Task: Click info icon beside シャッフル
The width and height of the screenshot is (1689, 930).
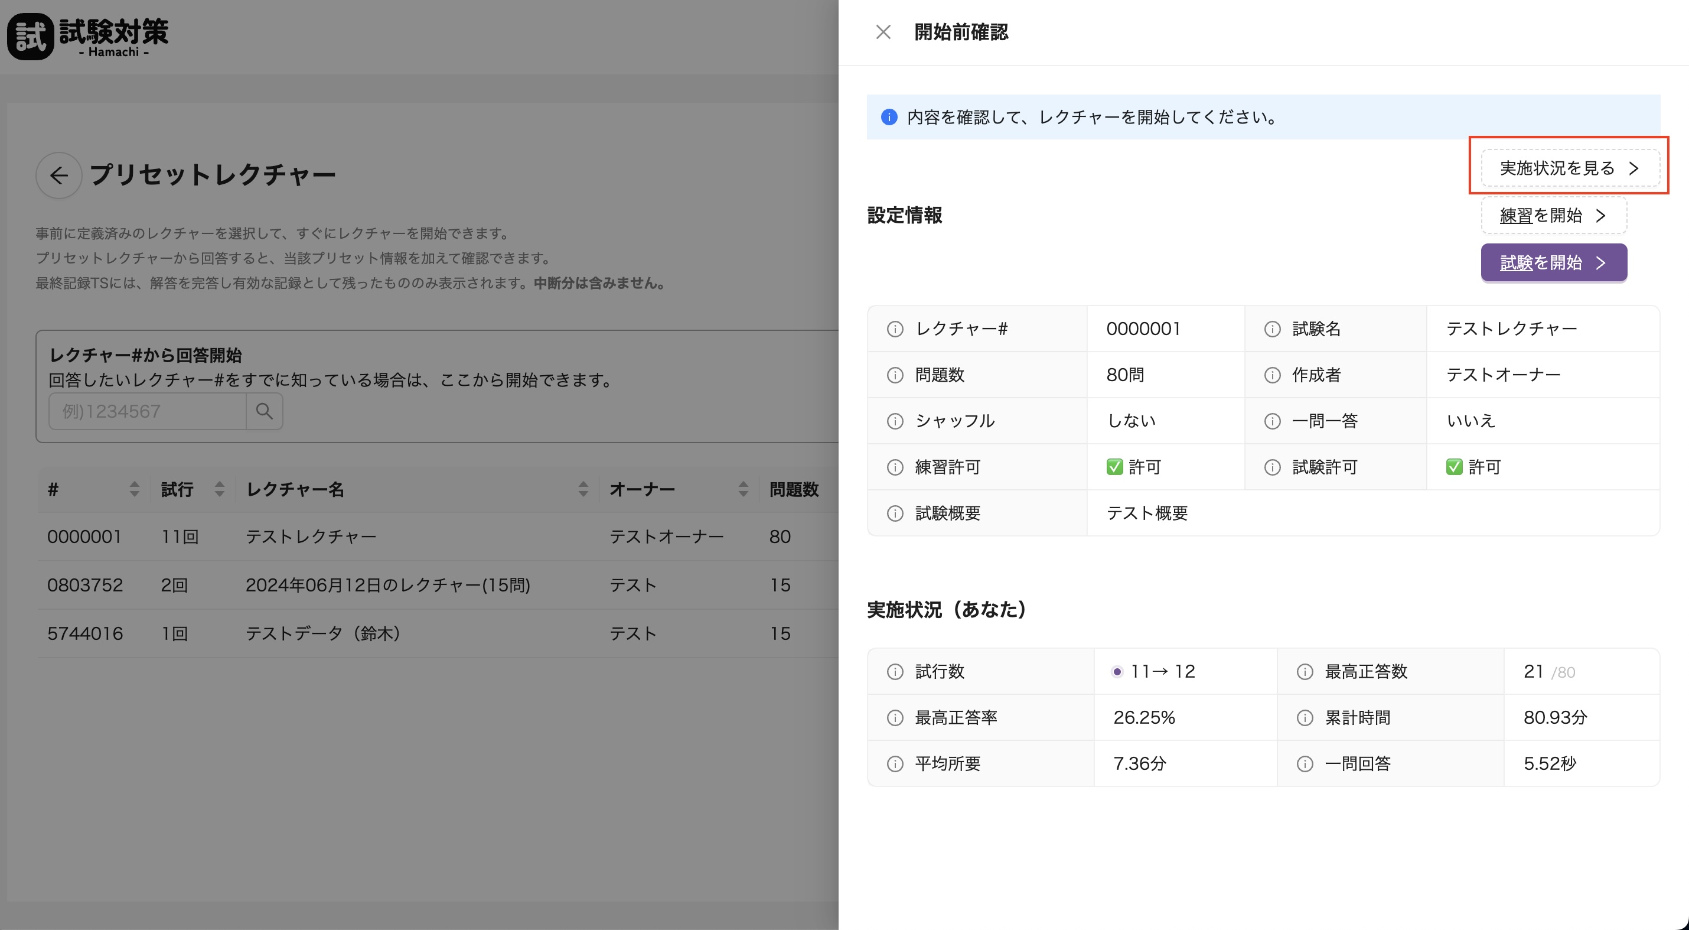Action: pyautogui.click(x=895, y=421)
